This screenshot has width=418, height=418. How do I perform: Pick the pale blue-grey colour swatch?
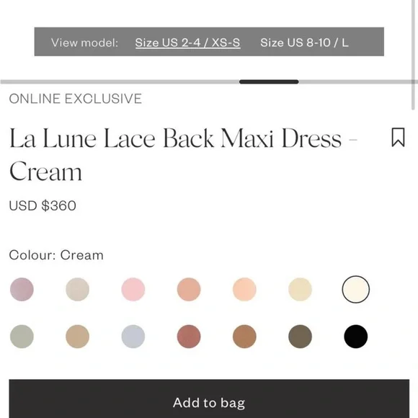133,337
